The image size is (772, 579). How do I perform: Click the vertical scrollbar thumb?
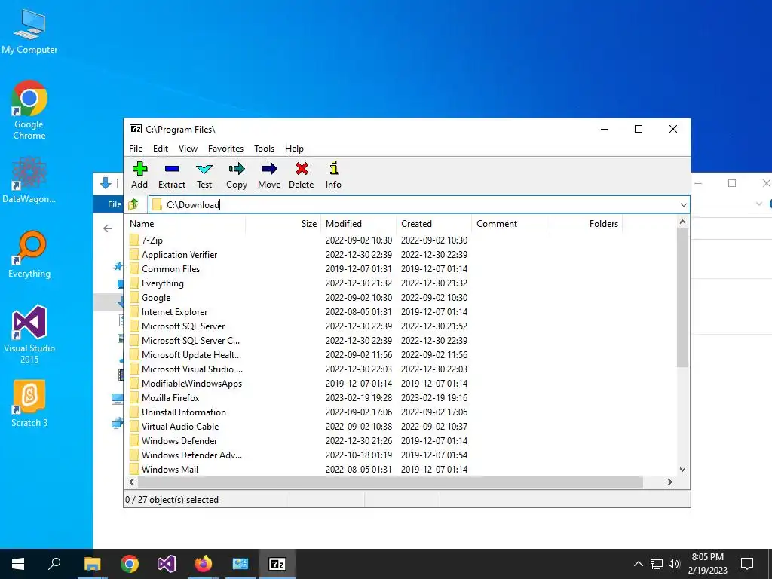[682, 297]
